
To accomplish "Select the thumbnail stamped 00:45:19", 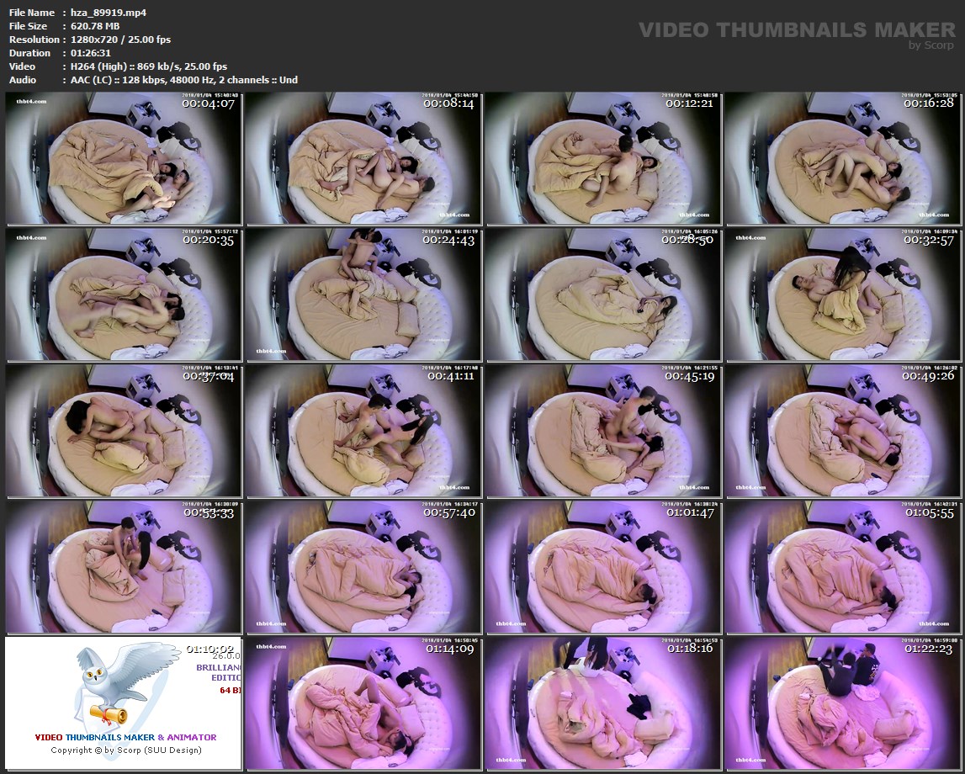I will 603,431.
